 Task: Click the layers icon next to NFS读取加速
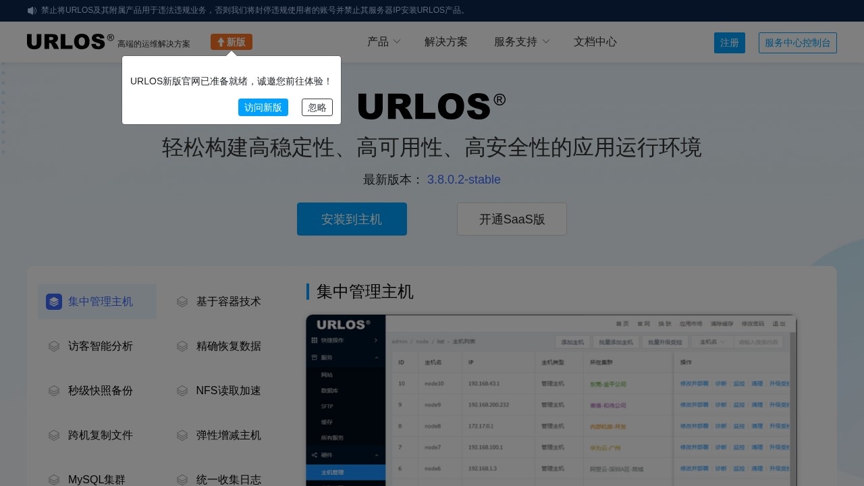click(182, 391)
